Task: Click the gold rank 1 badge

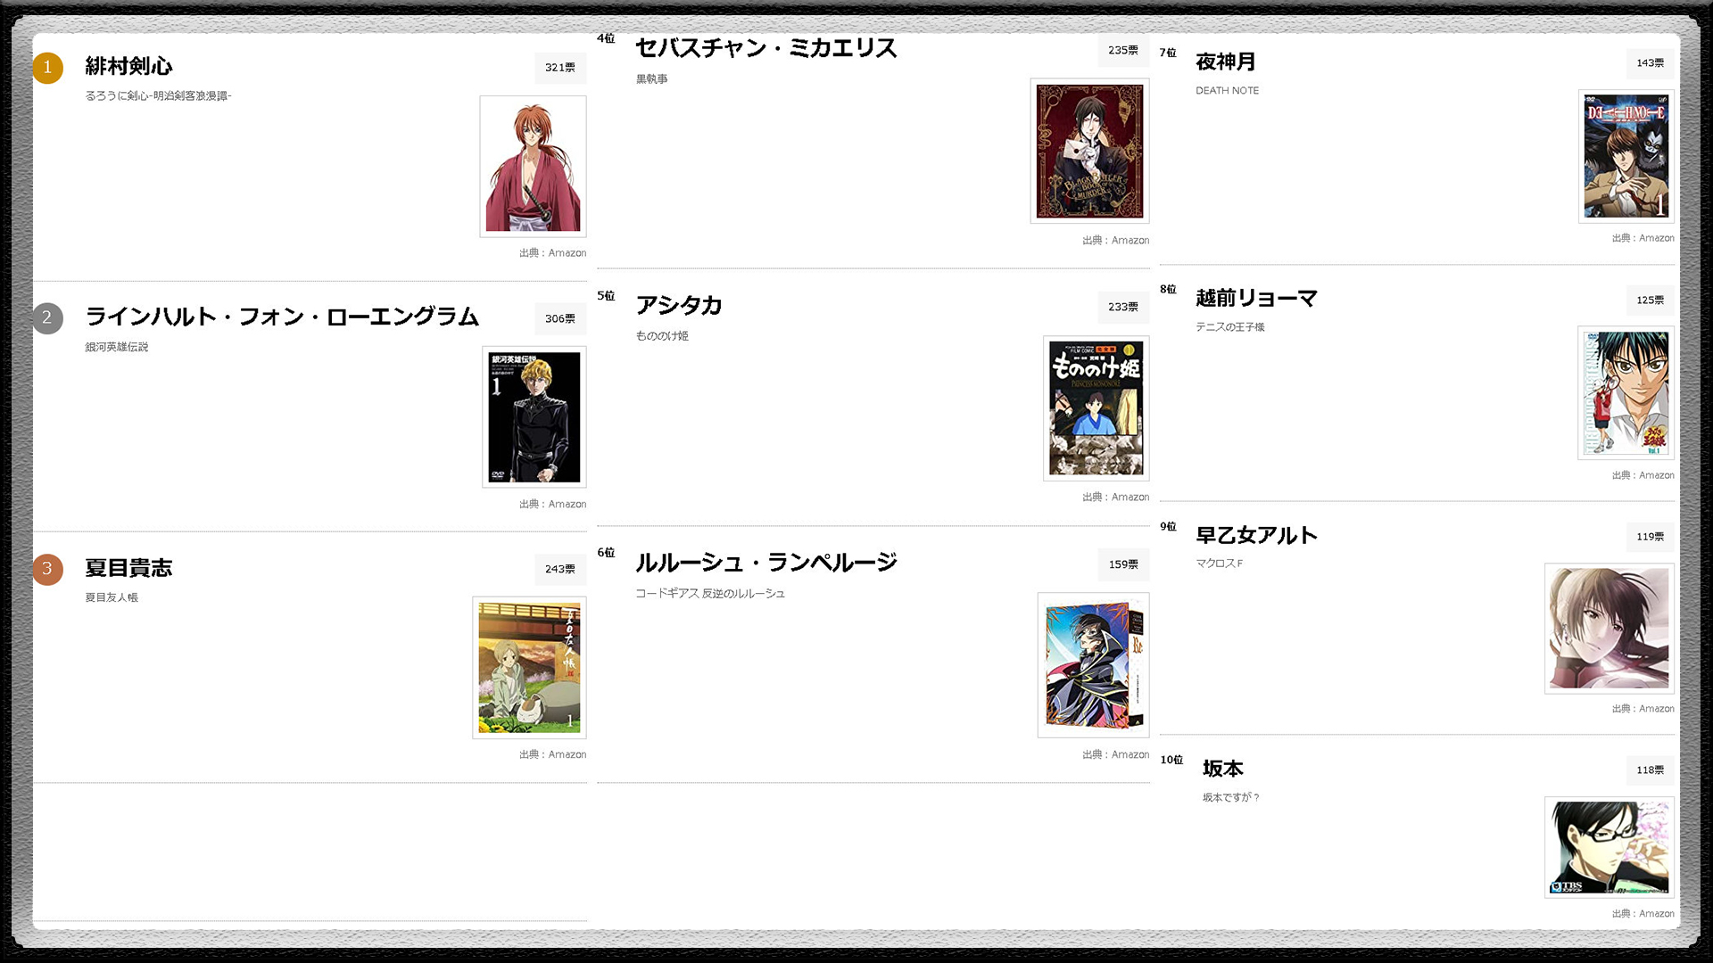Action: point(48,68)
